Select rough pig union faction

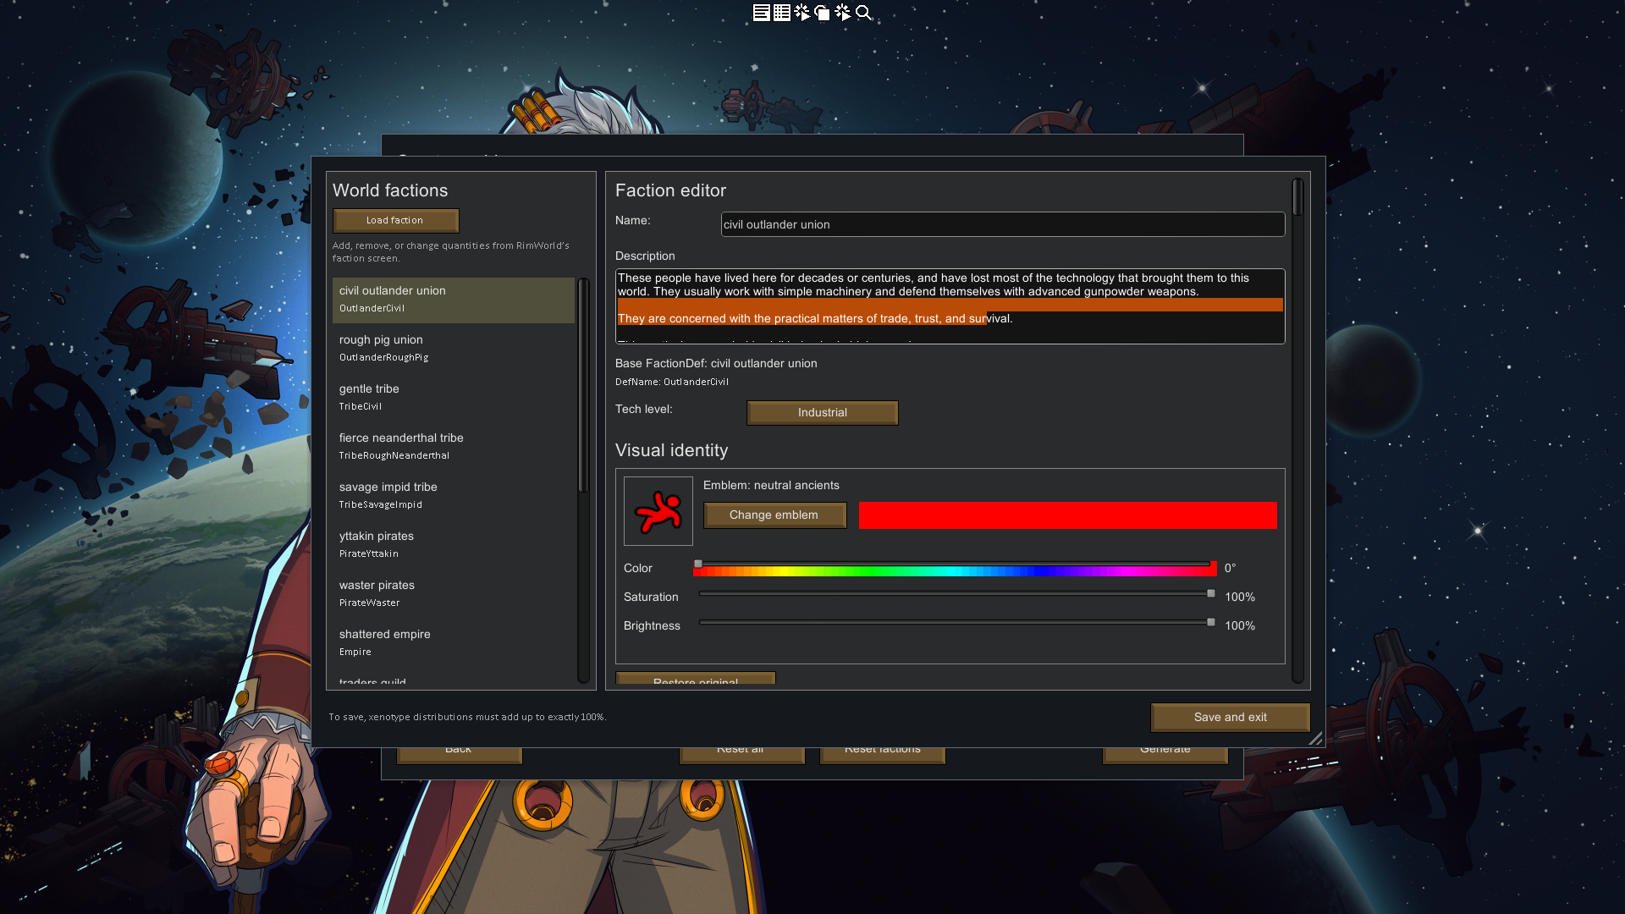[x=453, y=348]
